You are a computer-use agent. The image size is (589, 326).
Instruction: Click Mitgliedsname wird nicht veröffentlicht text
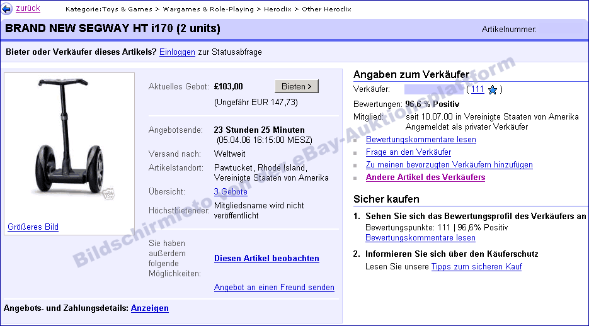pos(259,210)
